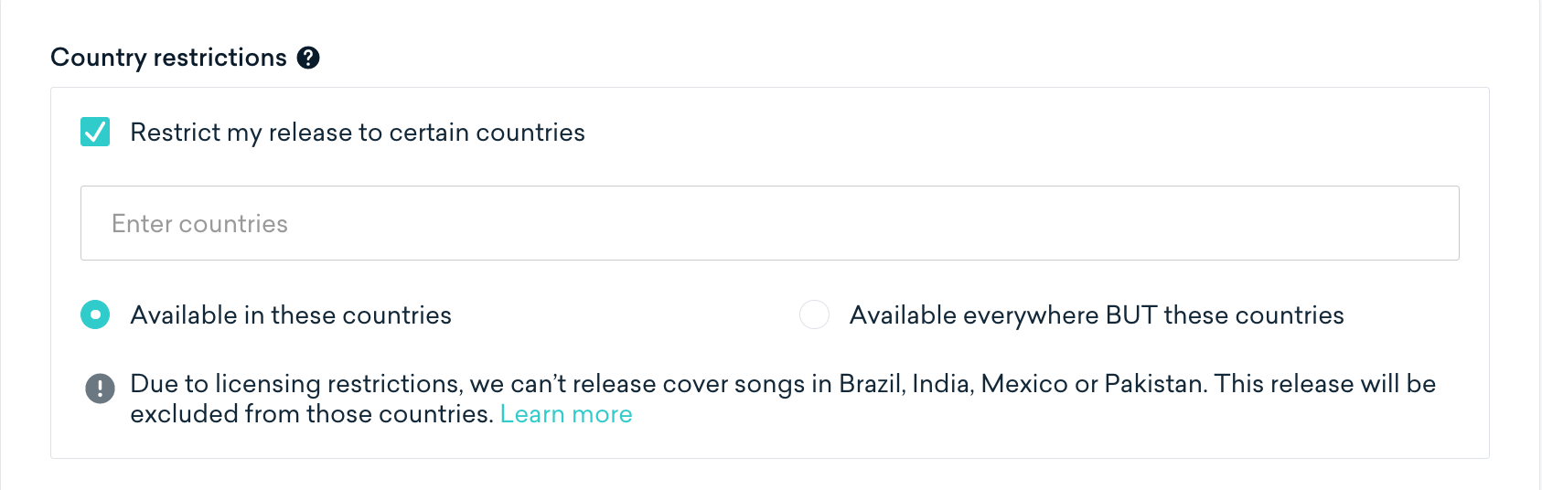Click the 'Available in these countries' label text
This screenshot has width=1542, height=490.
291,315
